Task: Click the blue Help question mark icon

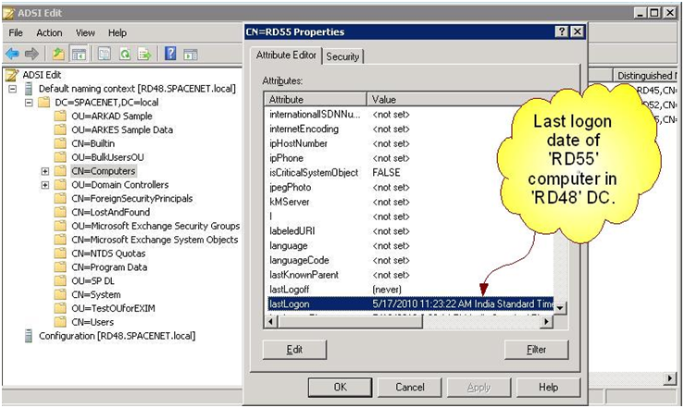Action: (170, 54)
